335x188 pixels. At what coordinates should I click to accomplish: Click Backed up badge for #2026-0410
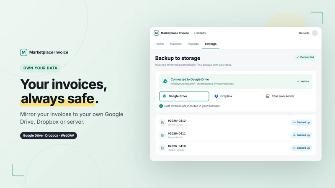tap(301, 148)
